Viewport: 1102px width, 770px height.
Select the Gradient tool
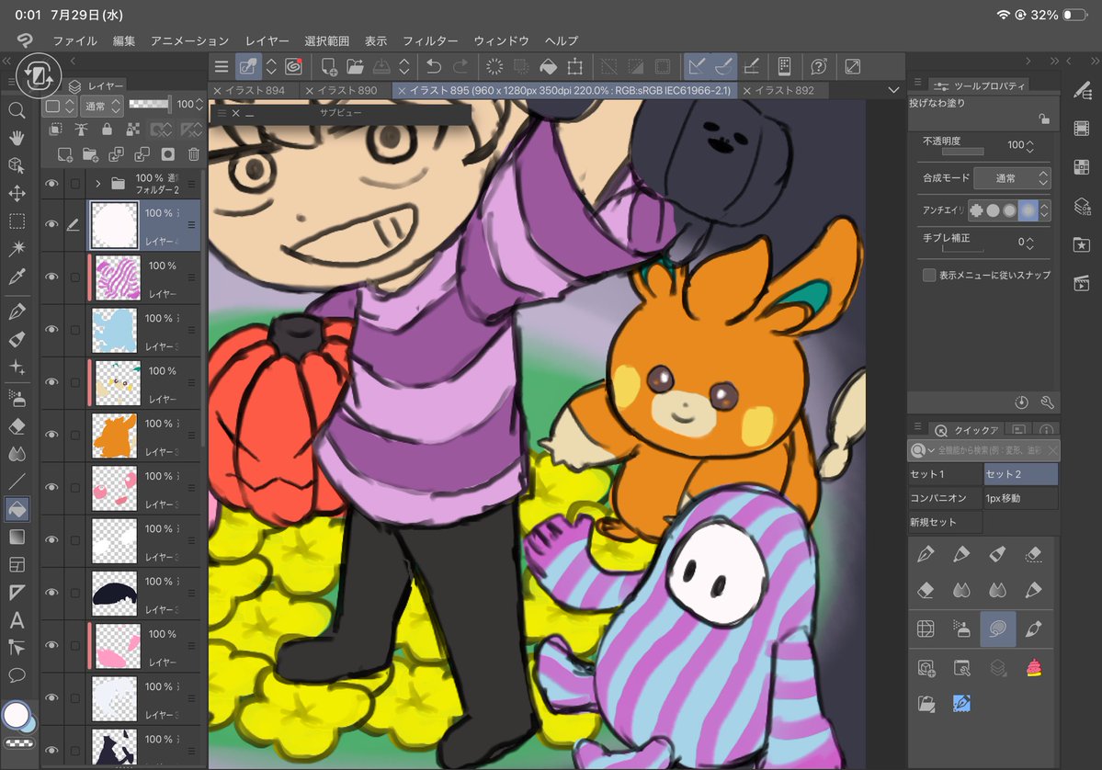point(17,537)
